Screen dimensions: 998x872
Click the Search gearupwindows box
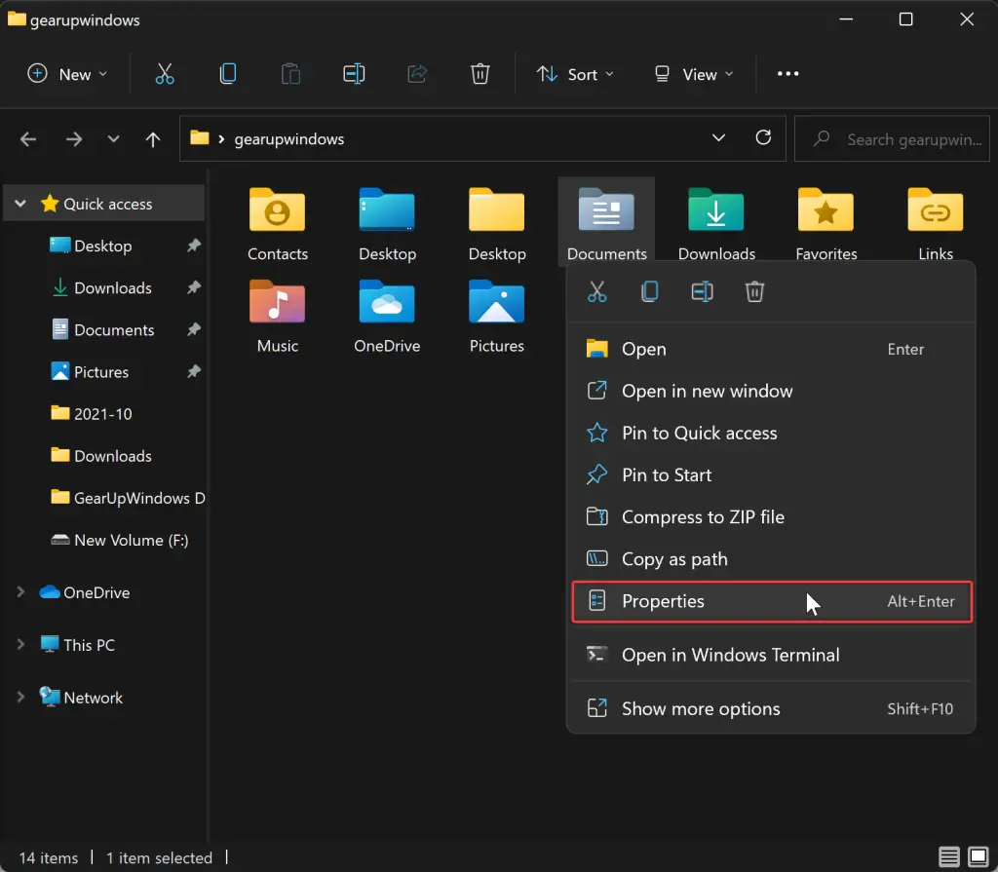point(892,138)
